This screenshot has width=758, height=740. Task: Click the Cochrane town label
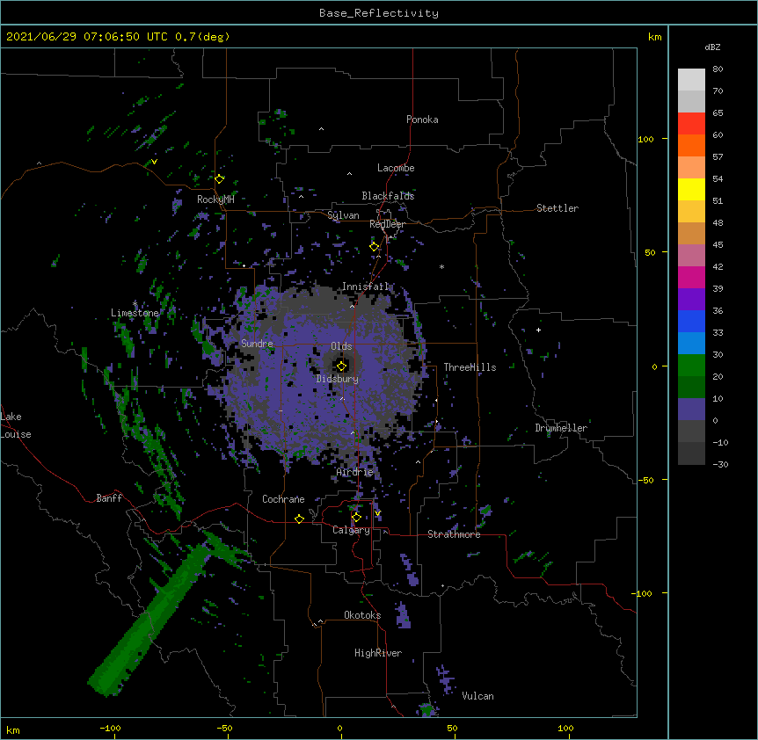tap(283, 499)
